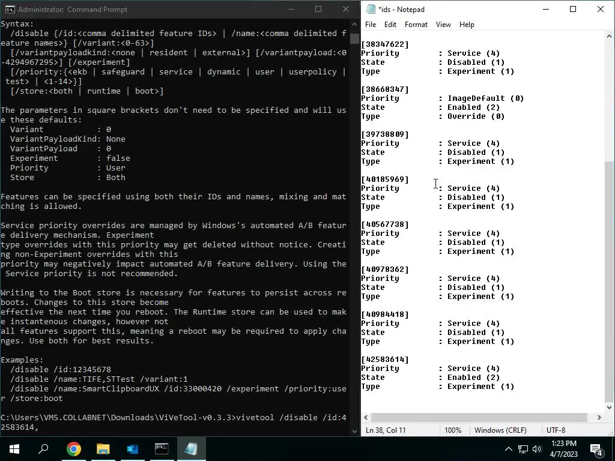Switch to Command Prompt taskbar icon
The image size is (615, 461).
162,448
